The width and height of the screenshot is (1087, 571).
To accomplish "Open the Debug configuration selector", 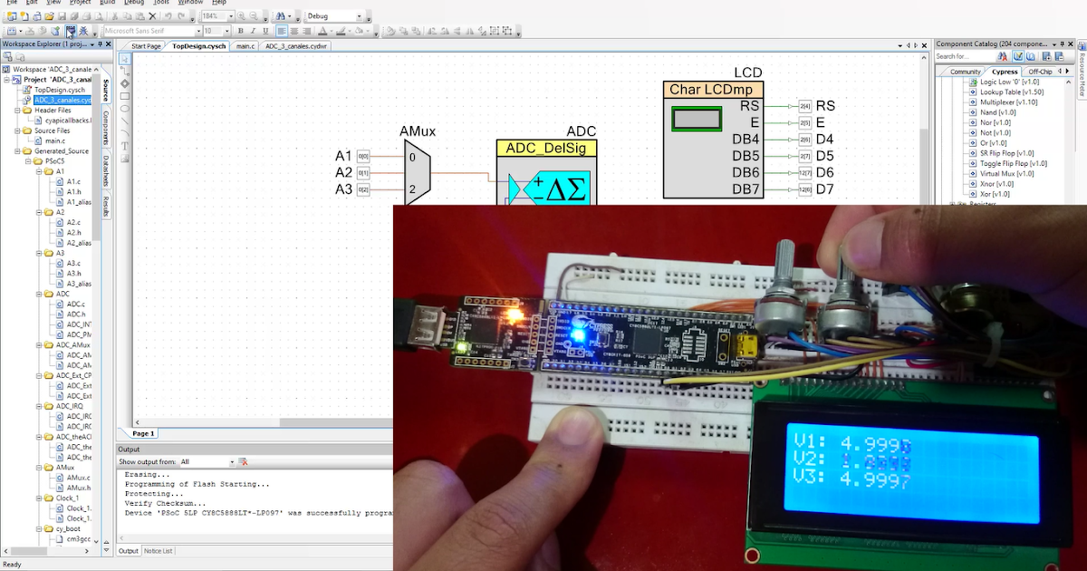I will pos(335,15).
